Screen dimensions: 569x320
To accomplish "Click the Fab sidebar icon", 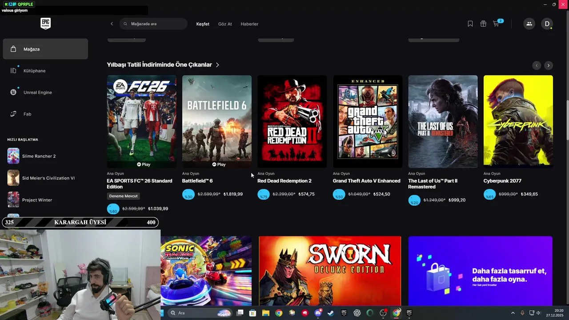I will tap(13, 114).
